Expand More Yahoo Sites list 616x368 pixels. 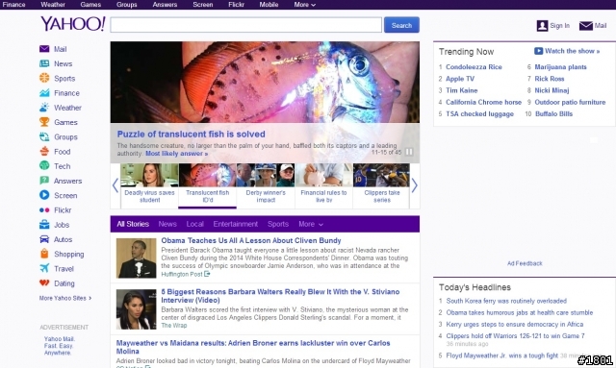(65, 298)
